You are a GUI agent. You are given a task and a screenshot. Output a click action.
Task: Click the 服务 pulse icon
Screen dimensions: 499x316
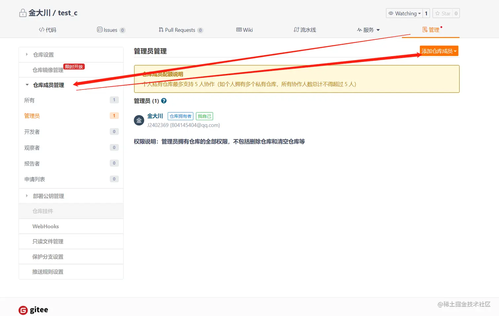[x=359, y=30]
